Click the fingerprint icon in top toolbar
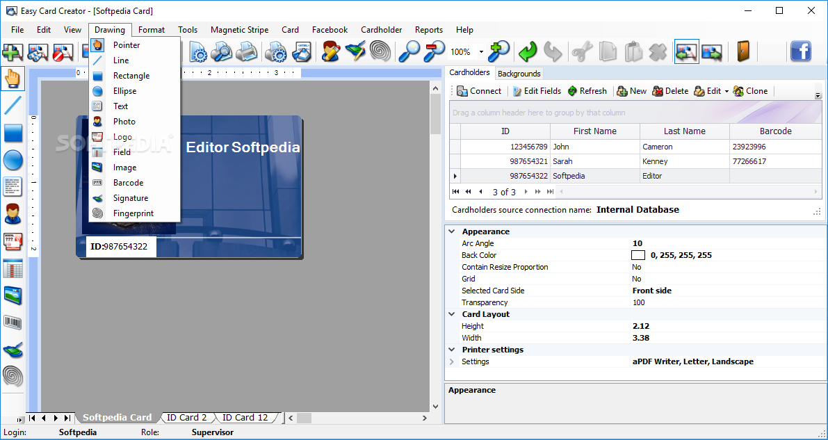Screen dimensions: 828x440 coord(380,51)
